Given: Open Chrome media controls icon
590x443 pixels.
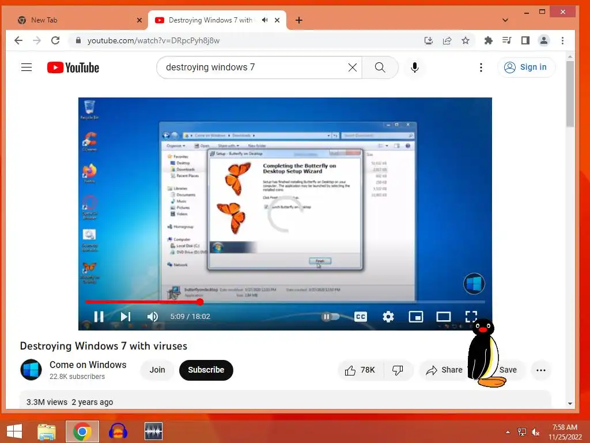Looking at the screenshot, I should 507,40.
